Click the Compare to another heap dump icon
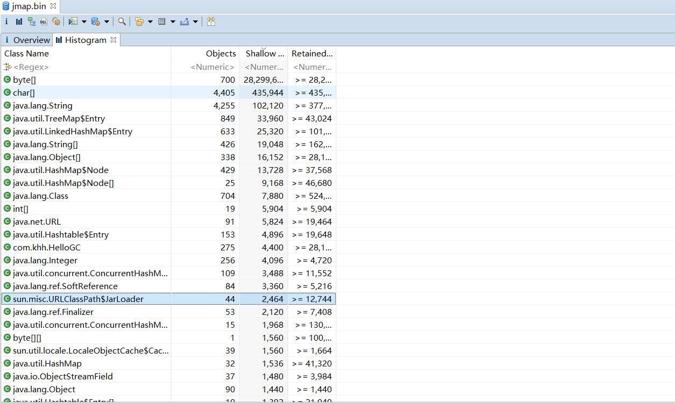This screenshot has width=675, height=403. (x=211, y=21)
